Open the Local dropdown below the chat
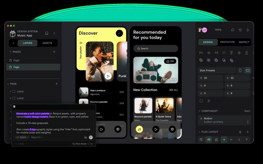Image resolution: width=263 pixels, height=164 pixels. tap(21, 144)
